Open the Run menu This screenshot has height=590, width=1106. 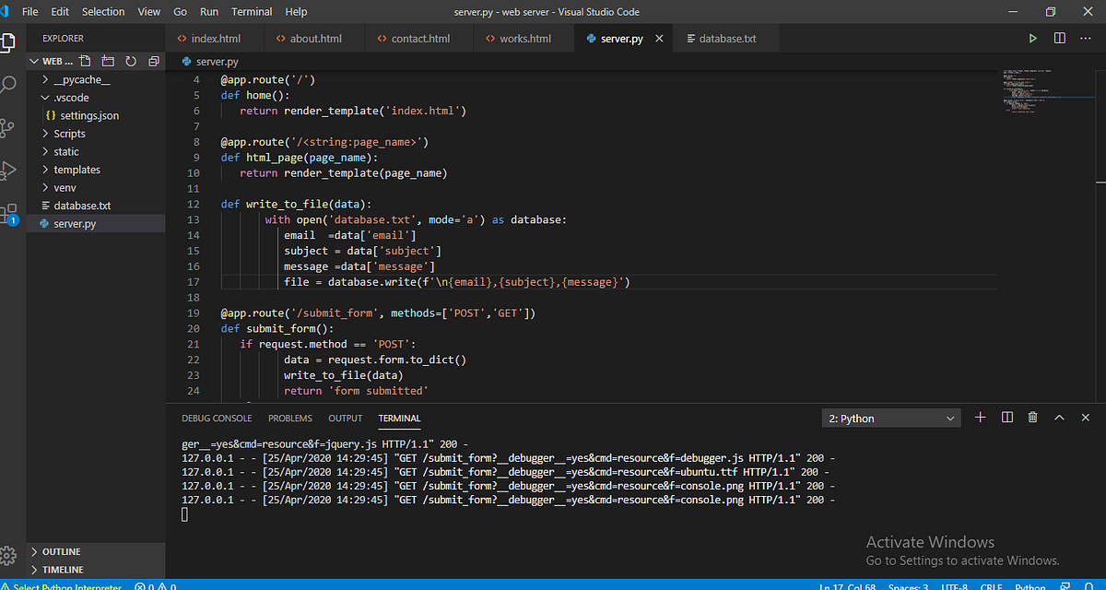[209, 12]
